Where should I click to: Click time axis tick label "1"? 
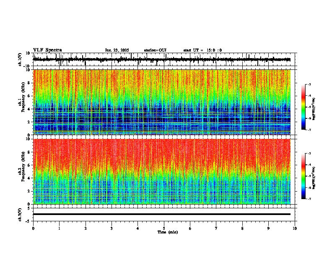click(x=59, y=228)
